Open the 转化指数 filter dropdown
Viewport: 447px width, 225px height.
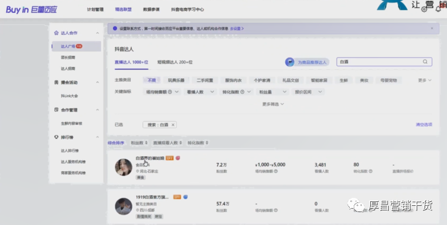pyautogui.click(x=236, y=92)
